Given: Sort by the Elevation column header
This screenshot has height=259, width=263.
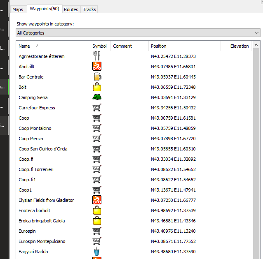Looking at the screenshot, I should point(236,46).
